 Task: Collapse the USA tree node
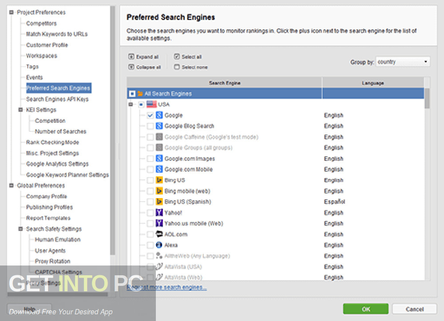(131, 104)
